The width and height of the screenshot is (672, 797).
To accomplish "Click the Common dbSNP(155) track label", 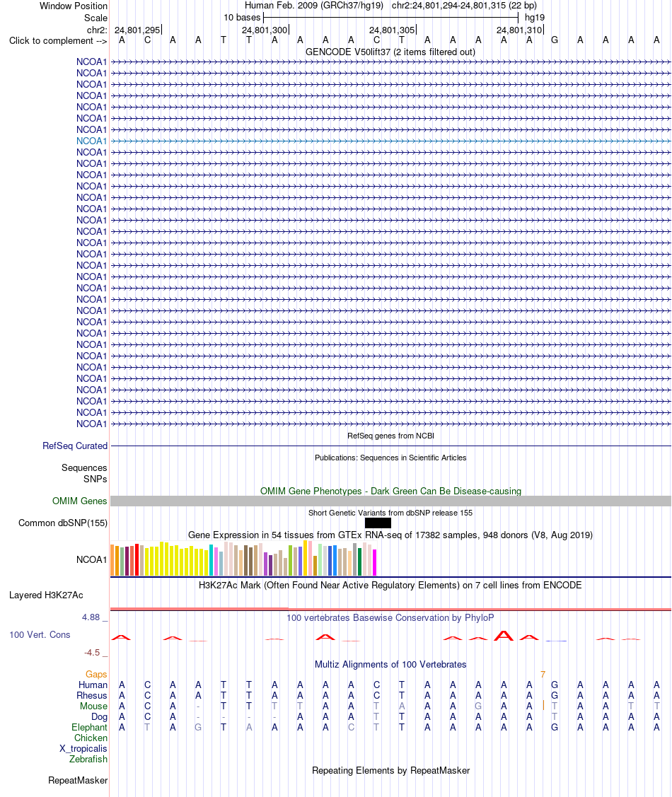I will (62, 523).
